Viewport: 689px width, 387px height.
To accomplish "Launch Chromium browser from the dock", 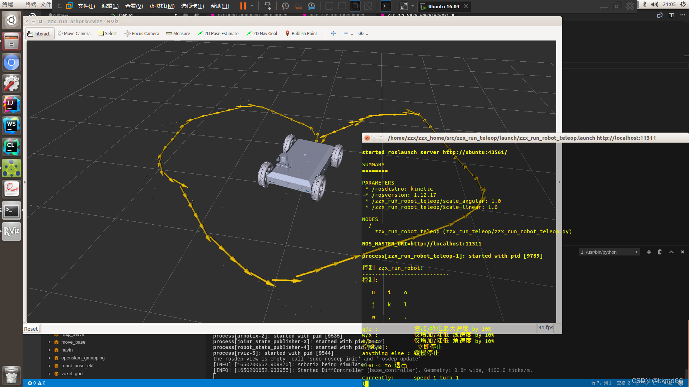I will tap(11, 63).
